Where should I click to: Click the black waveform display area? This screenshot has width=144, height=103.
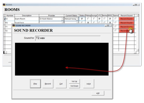(62, 59)
